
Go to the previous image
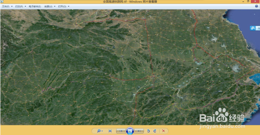(121, 131)
